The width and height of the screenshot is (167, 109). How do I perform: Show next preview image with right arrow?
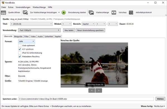coord(99,91)
